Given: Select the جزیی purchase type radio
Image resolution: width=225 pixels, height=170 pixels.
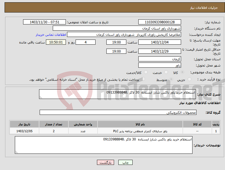Looking at the screenshot, I should click(x=189, y=79).
